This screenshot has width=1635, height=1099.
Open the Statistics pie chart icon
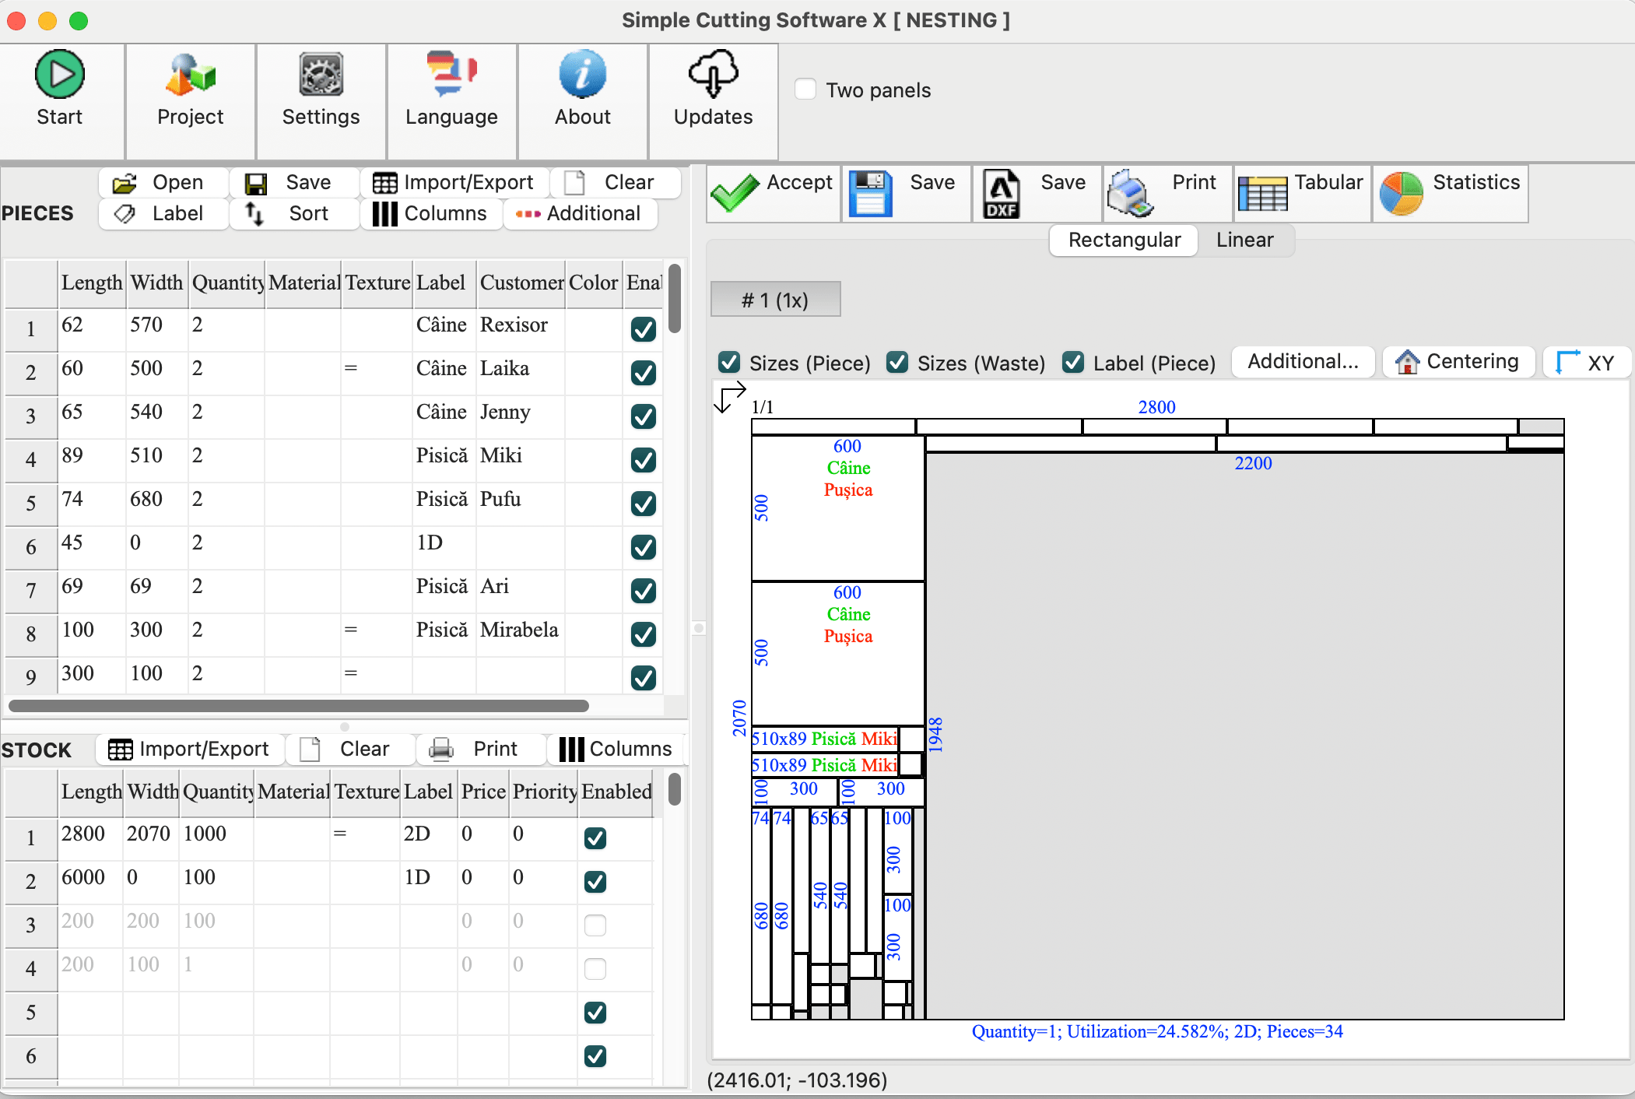point(1449,192)
